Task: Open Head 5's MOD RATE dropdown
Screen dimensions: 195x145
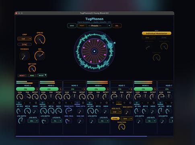Action: coord(116,112)
